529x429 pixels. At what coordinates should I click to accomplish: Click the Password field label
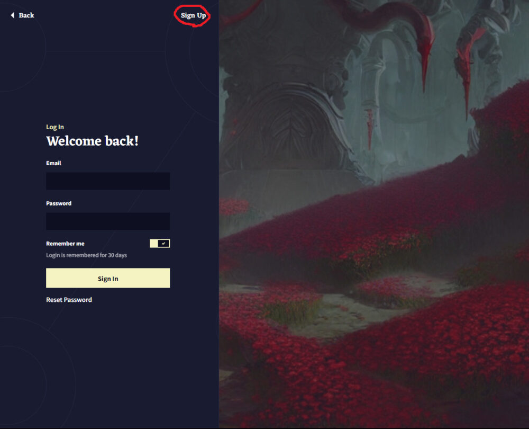pyautogui.click(x=59, y=203)
